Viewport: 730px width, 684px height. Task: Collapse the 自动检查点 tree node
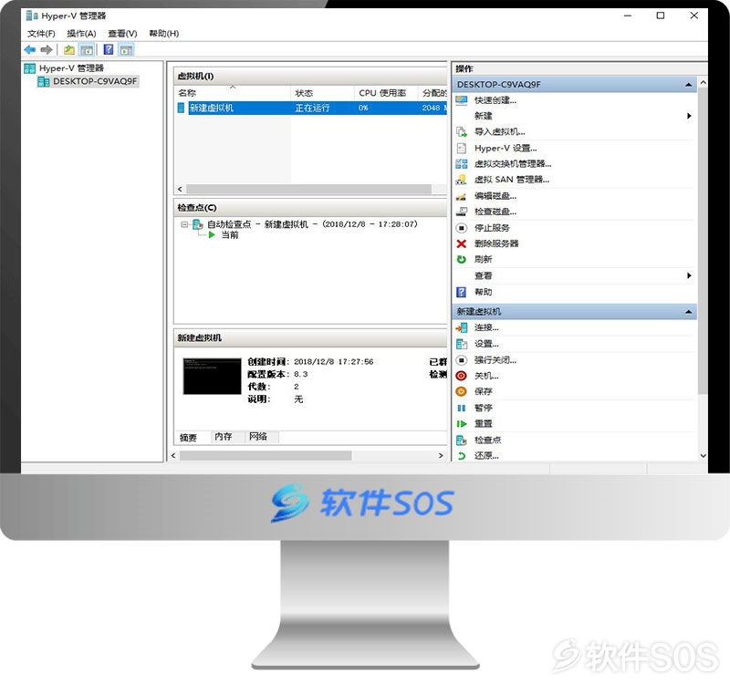coord(184,224)
